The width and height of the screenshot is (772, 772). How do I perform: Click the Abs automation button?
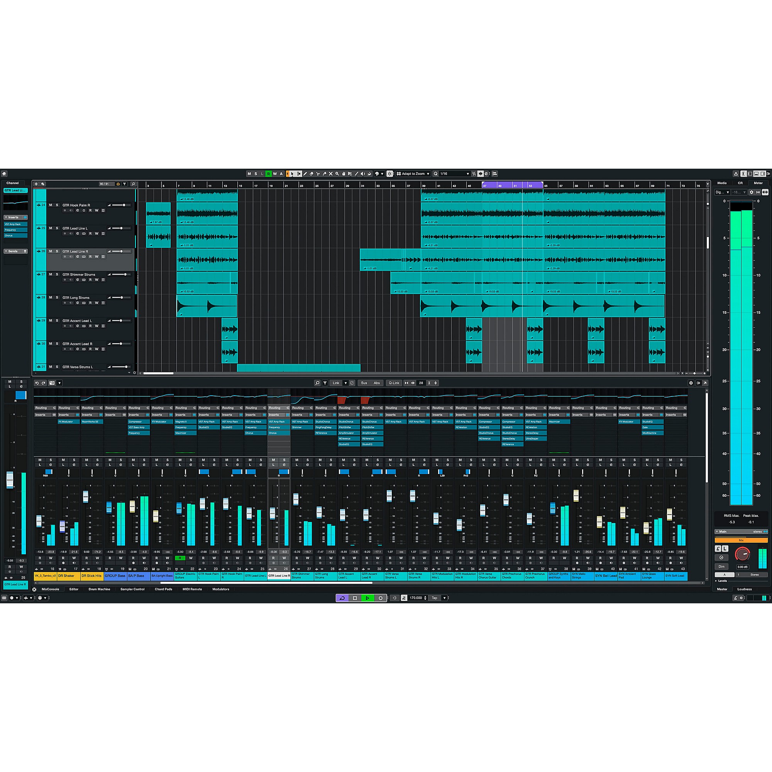tap(376, 383)
